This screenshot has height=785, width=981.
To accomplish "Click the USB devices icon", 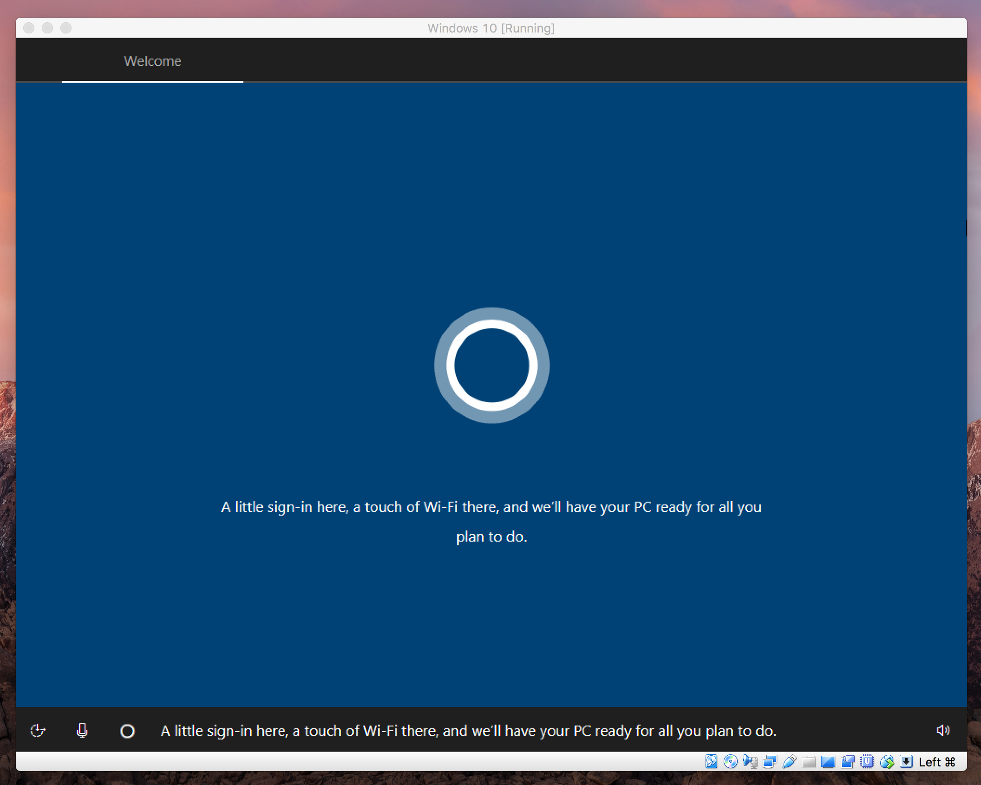I will pyautogui.click(x=789, y=762).
